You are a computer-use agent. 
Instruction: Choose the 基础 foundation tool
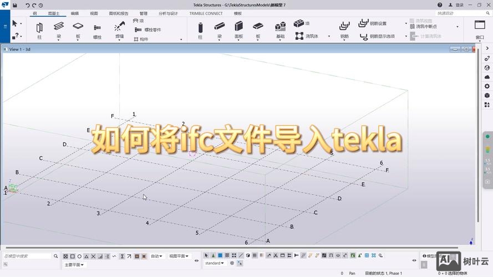(280, 30)
